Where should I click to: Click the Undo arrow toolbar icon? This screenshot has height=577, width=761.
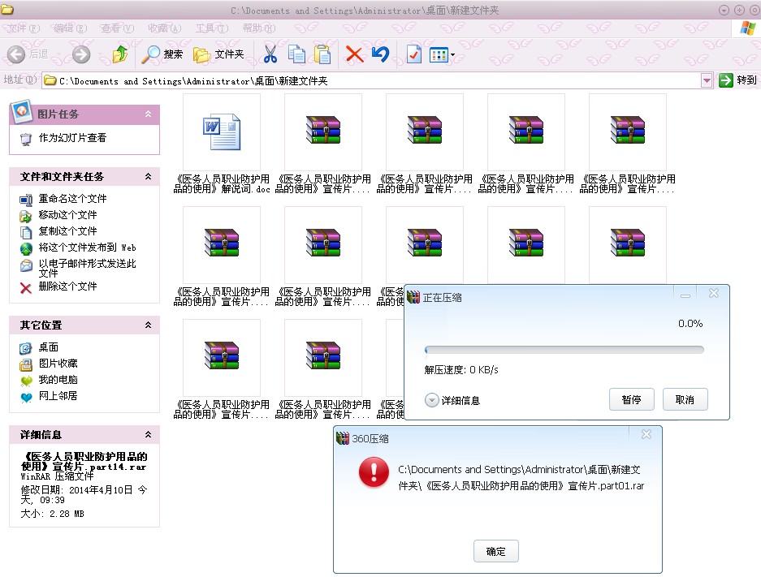click(379, 54)
